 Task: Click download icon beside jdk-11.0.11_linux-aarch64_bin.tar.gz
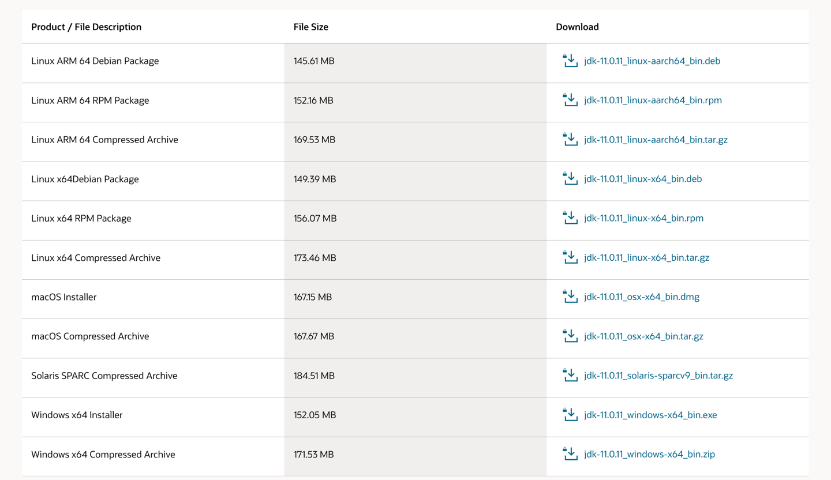[x=570, y=139]
